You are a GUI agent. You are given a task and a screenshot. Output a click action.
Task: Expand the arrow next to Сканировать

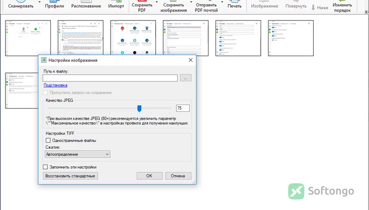40,2
